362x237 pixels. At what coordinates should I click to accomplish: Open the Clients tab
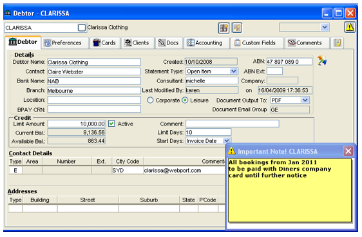[x=138, y=43]
